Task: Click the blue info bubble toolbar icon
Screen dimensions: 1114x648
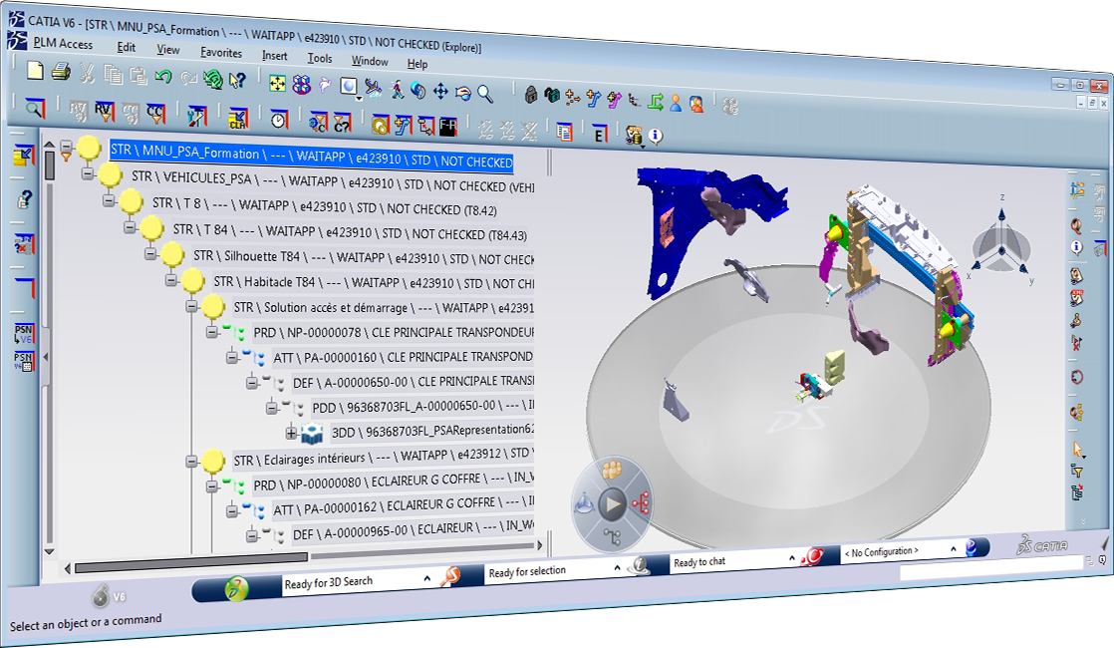Action: click(x=655, y=136)
